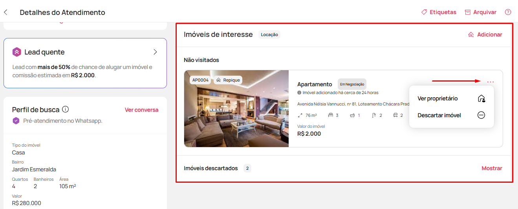Viewport: 518px width, 209px height.
Task: Click the Avenida Nélsia Vannucci address
Action: pyautogui.click(x=353, y=104)
